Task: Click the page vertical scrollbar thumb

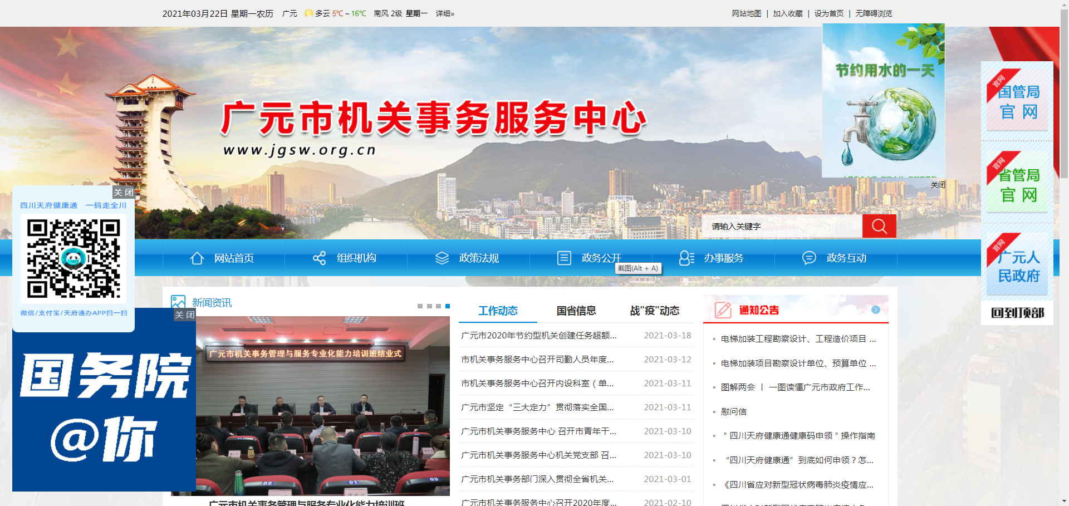Action: coord(1064,95)
